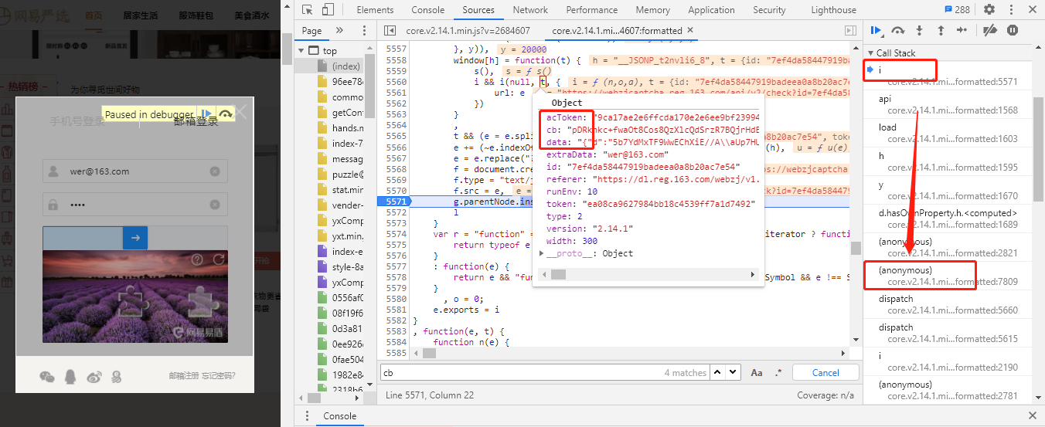Log in with WeChat icon
The width and height of the screenshot is (1045, 427).
48,377
